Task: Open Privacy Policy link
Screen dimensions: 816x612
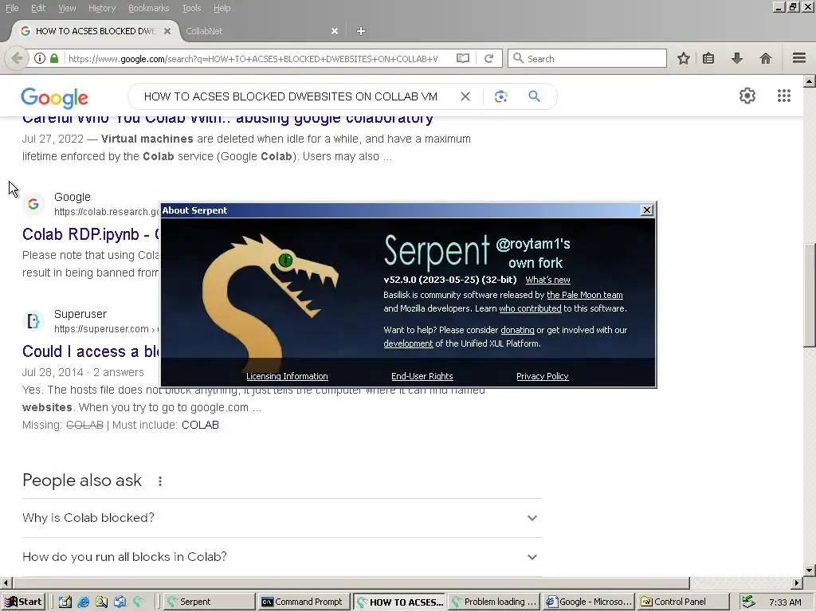Action: (x=542, y=376)
